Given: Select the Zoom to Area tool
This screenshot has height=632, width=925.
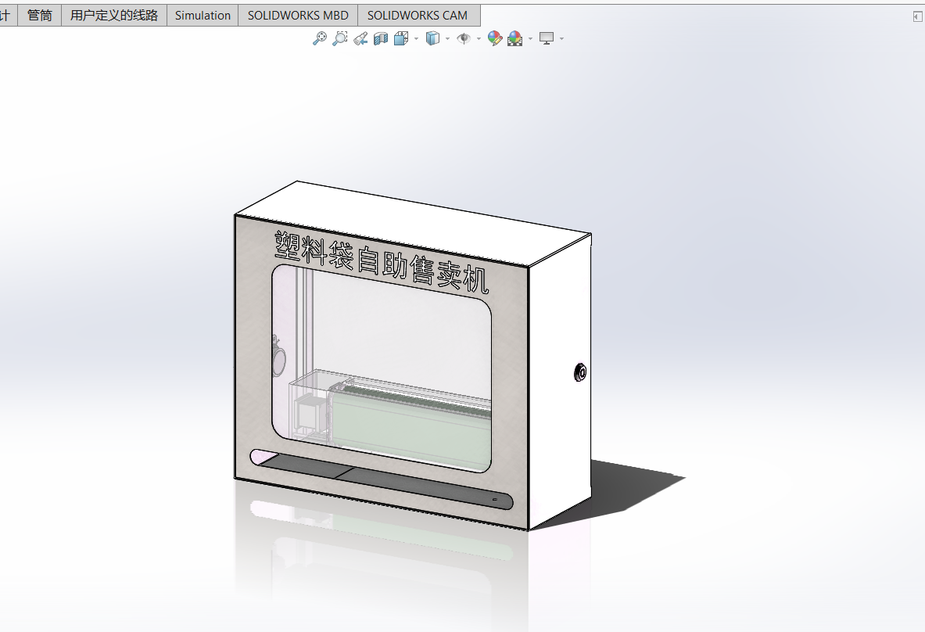Looking at the screenshot, I should click(340, 39).
